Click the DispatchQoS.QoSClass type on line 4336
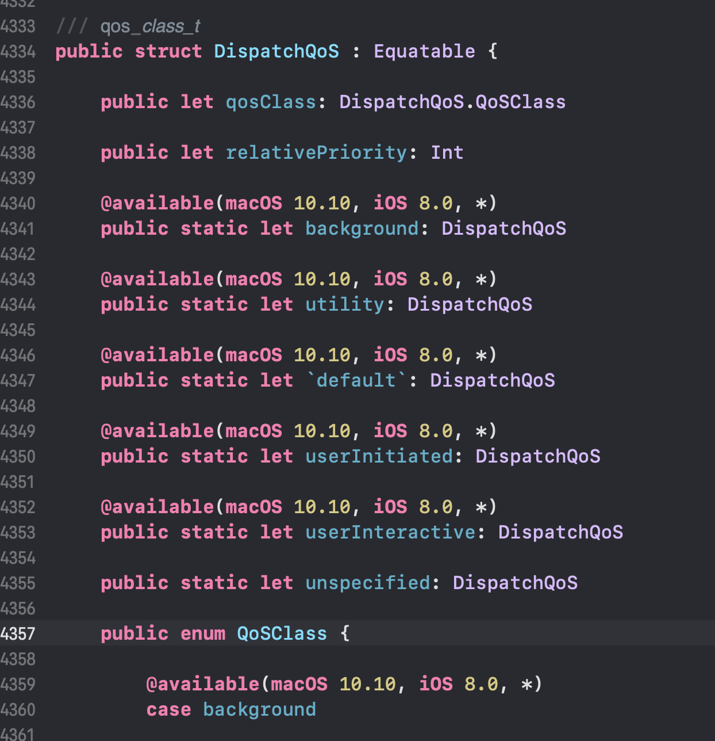Image resolution: width=715 pixels, height=741 pixels. [x=453, y=102]
